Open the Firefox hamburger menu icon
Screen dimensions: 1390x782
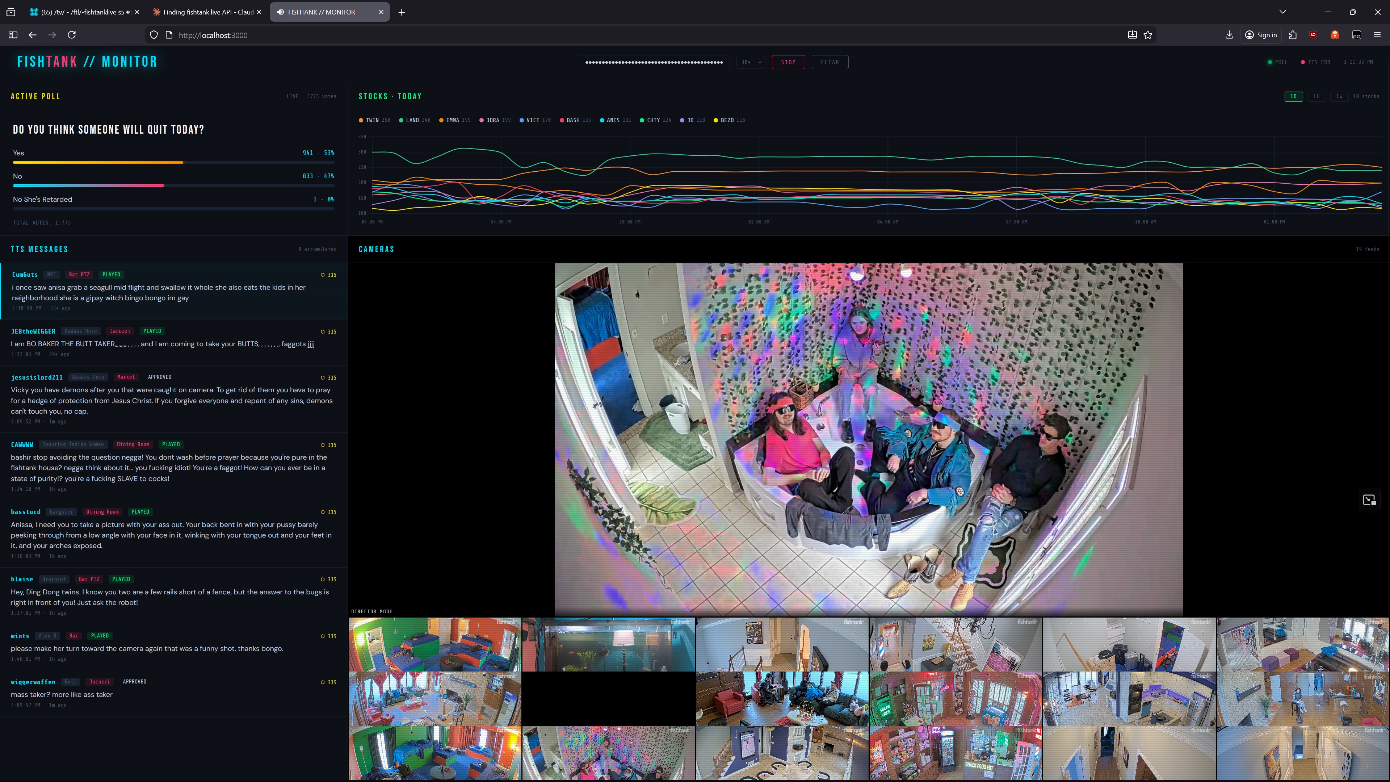1377,35
